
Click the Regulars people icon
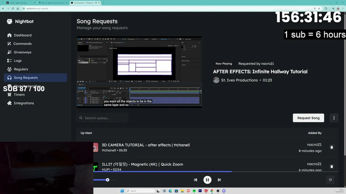pos(9,69)
